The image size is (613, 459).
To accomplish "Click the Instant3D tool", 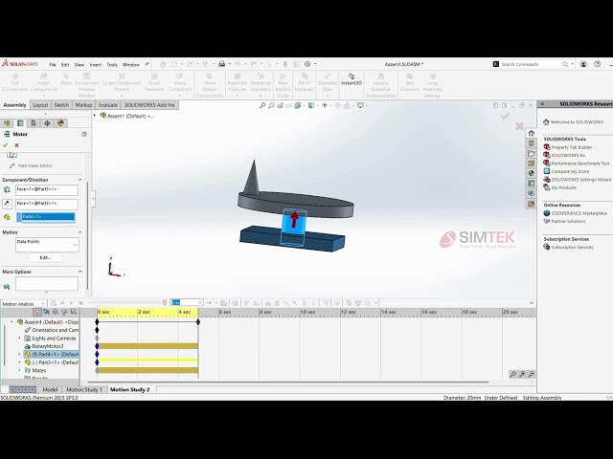I will pos(352,79).
